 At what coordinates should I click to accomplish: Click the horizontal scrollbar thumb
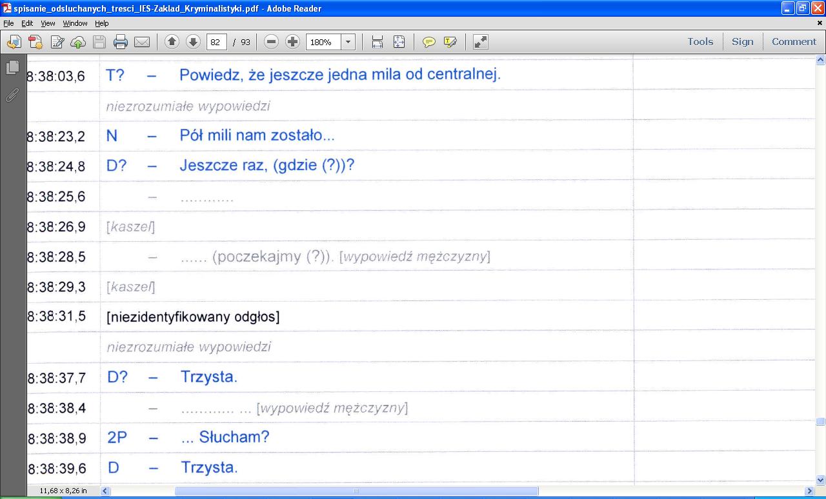(x=356, y=491)
